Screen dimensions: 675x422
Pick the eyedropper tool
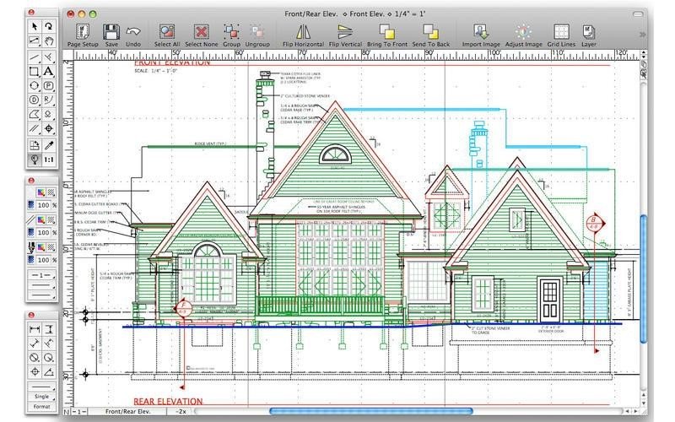pos(49,145)
